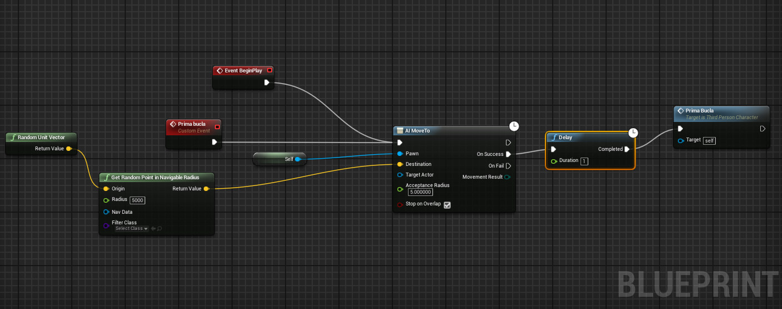Viewport: 782px width, 309px height.
Task: Click Event BeginPlay execution output pin
Action: [x=267, y=82]
